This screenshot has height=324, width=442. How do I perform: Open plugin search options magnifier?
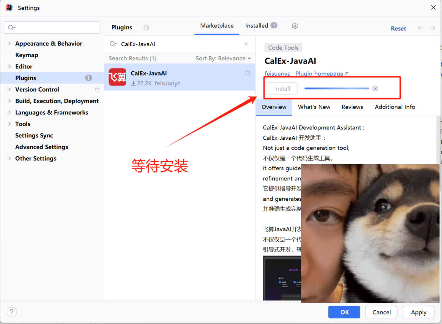click(x=113, y=44)
